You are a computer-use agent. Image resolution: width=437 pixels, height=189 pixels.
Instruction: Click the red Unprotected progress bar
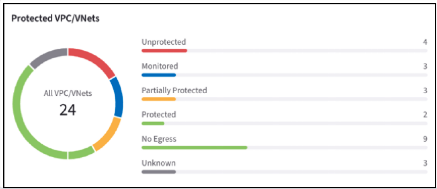(164, 51)
